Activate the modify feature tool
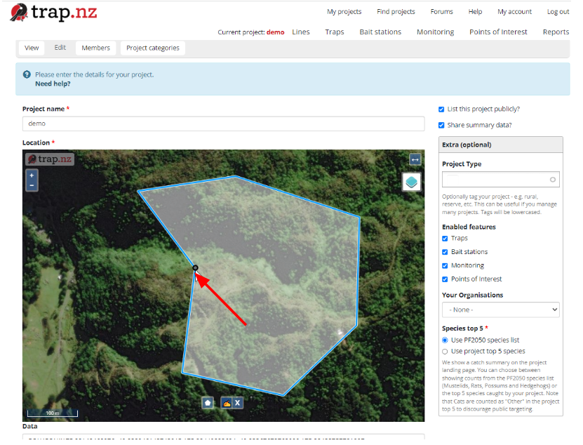Viewport: 583px width, 445px height. click(x=227, y=403)
